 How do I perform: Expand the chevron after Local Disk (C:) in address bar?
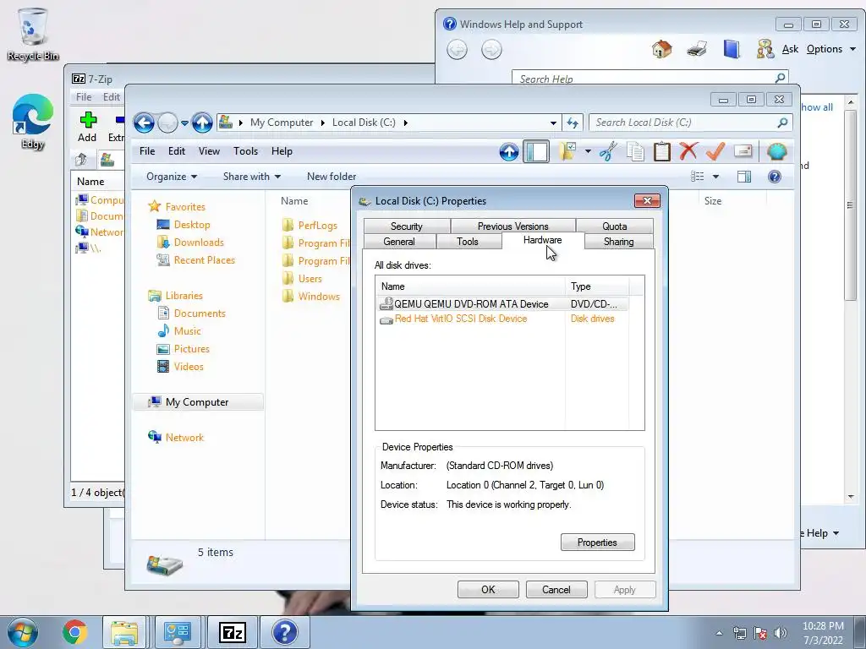pos(405,123)
